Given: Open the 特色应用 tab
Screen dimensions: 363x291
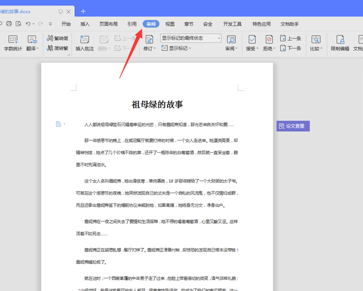Looking at the screenshot, I should pos(262,24).
